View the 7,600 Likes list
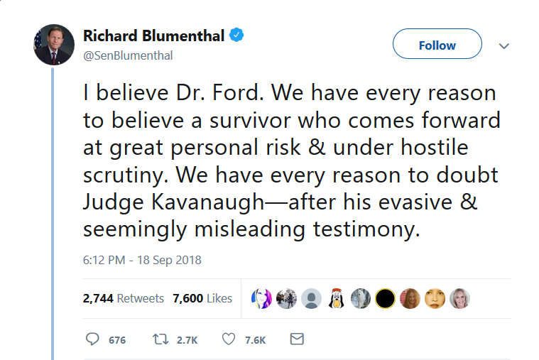This screenshot has height=360, width=539. [202, 299]
